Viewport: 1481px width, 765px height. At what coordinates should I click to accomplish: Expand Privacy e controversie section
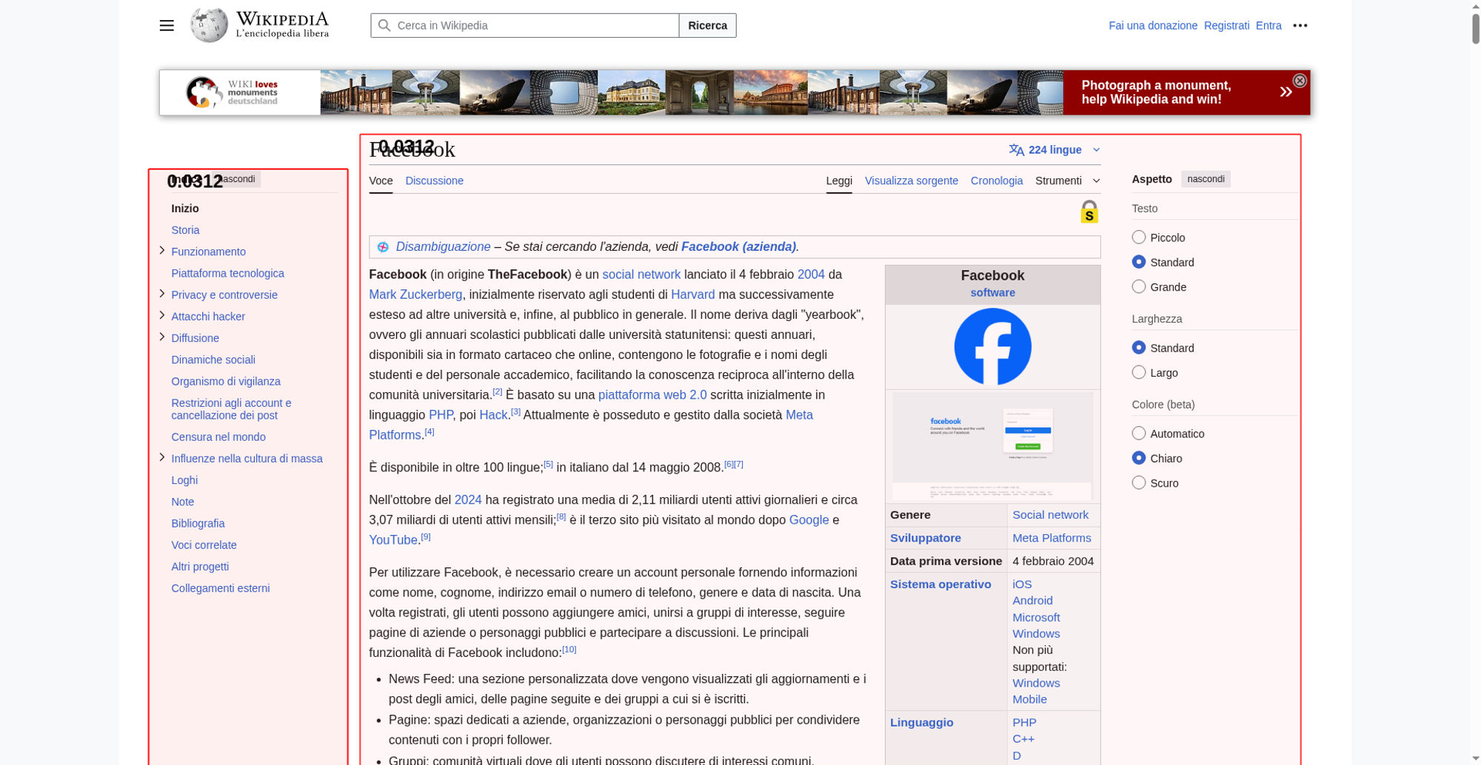pos(162,294)
